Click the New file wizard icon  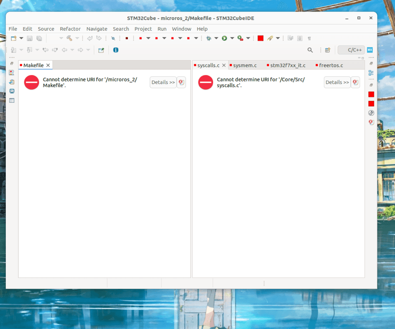coord(14,39)
